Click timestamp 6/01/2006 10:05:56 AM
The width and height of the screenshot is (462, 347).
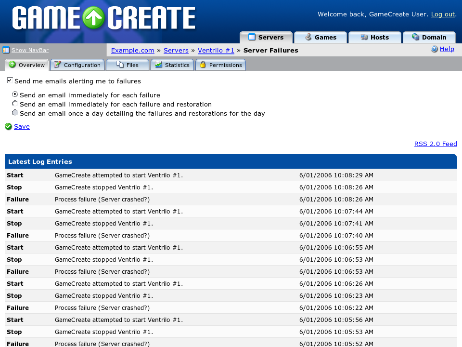pyautogui.click(x=336, y=320)
